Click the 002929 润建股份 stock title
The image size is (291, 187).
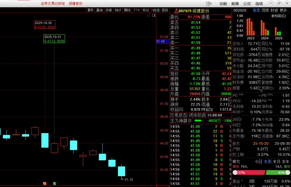(194, 11)
